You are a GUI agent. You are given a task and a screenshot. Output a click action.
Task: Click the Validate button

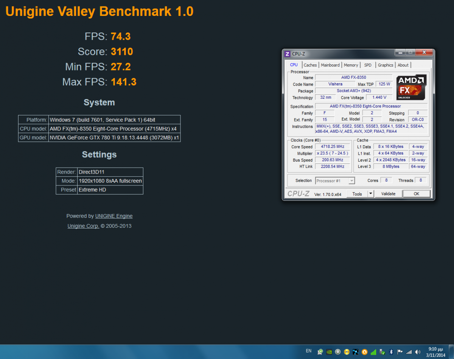(388, 194)
